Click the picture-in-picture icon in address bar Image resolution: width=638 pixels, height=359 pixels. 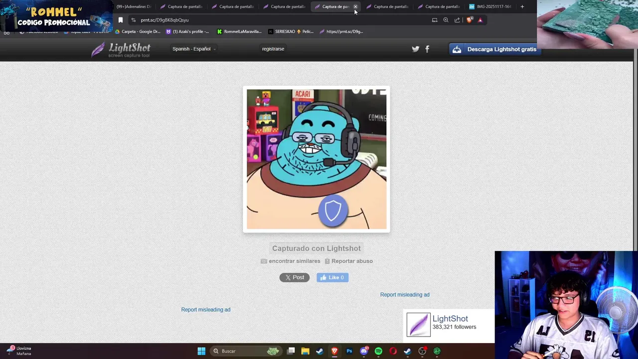coord(435,20)
